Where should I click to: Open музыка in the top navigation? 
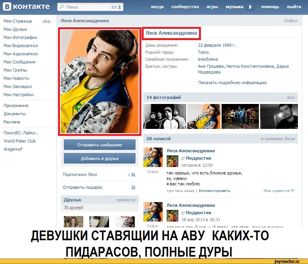click(x=234, y=7)
